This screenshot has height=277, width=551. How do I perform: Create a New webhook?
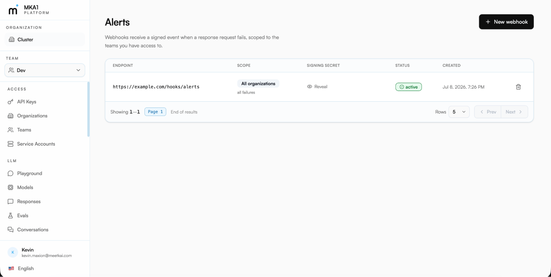click(506, 22)
